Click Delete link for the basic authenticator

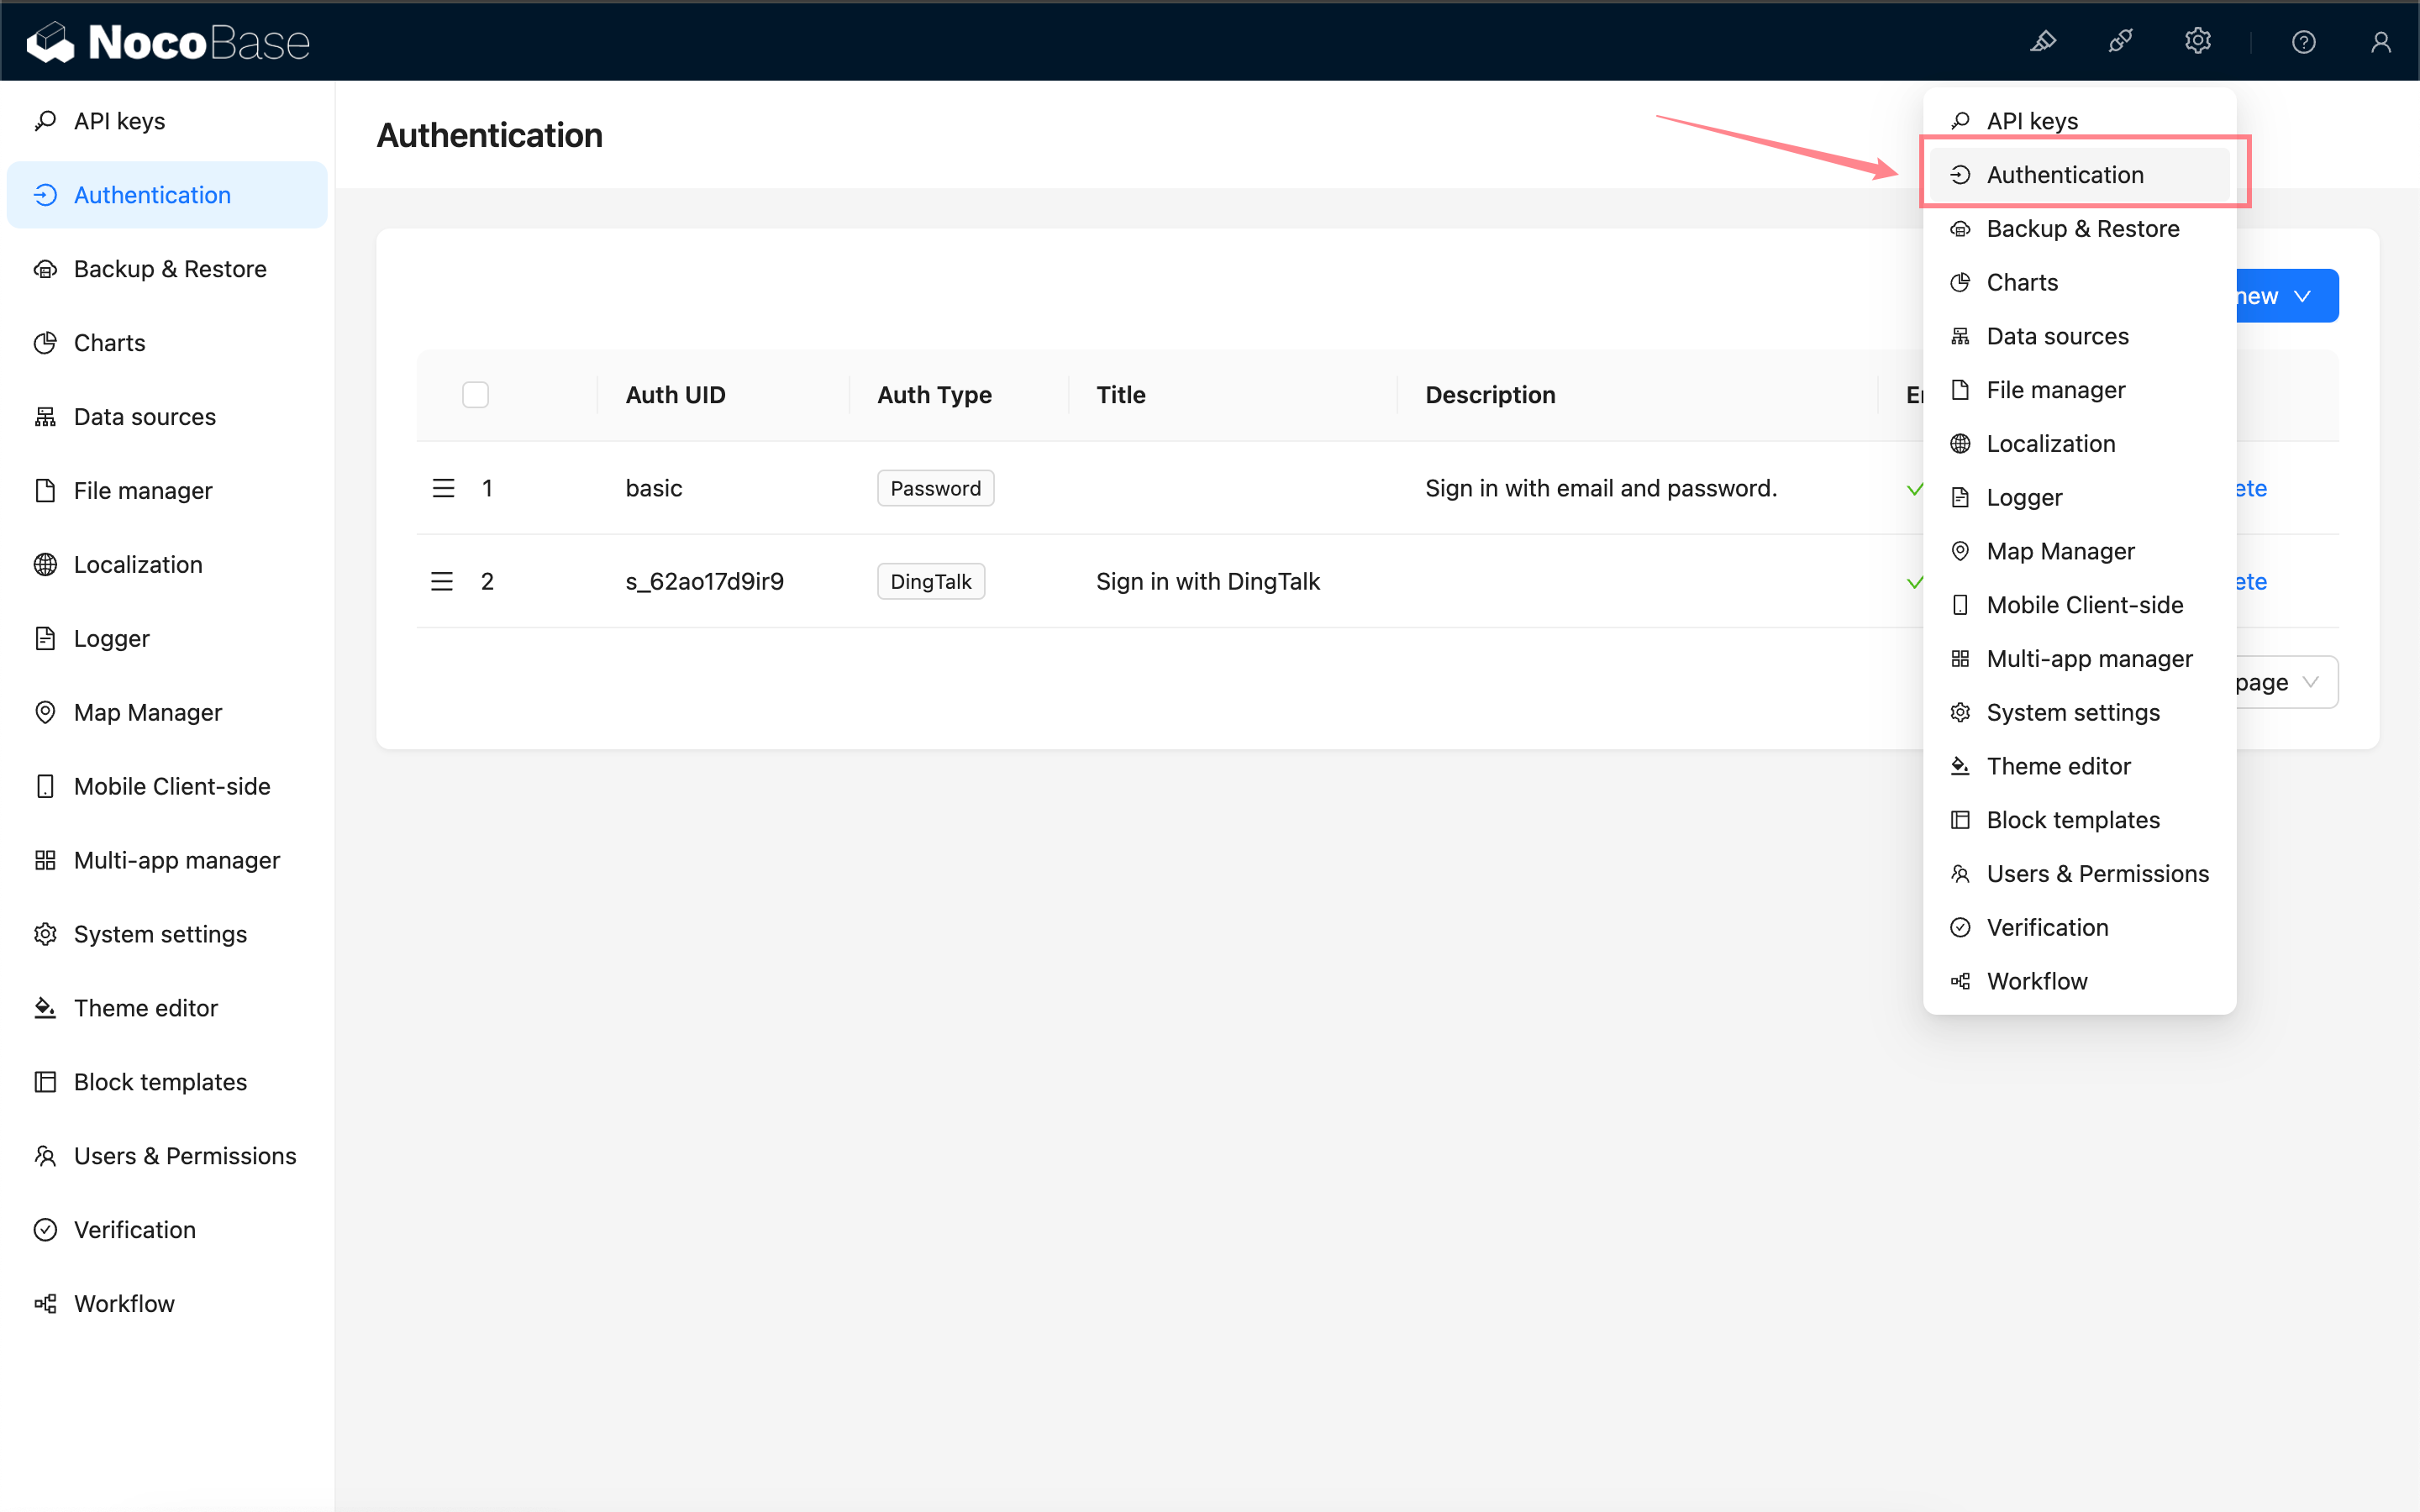2251,488
